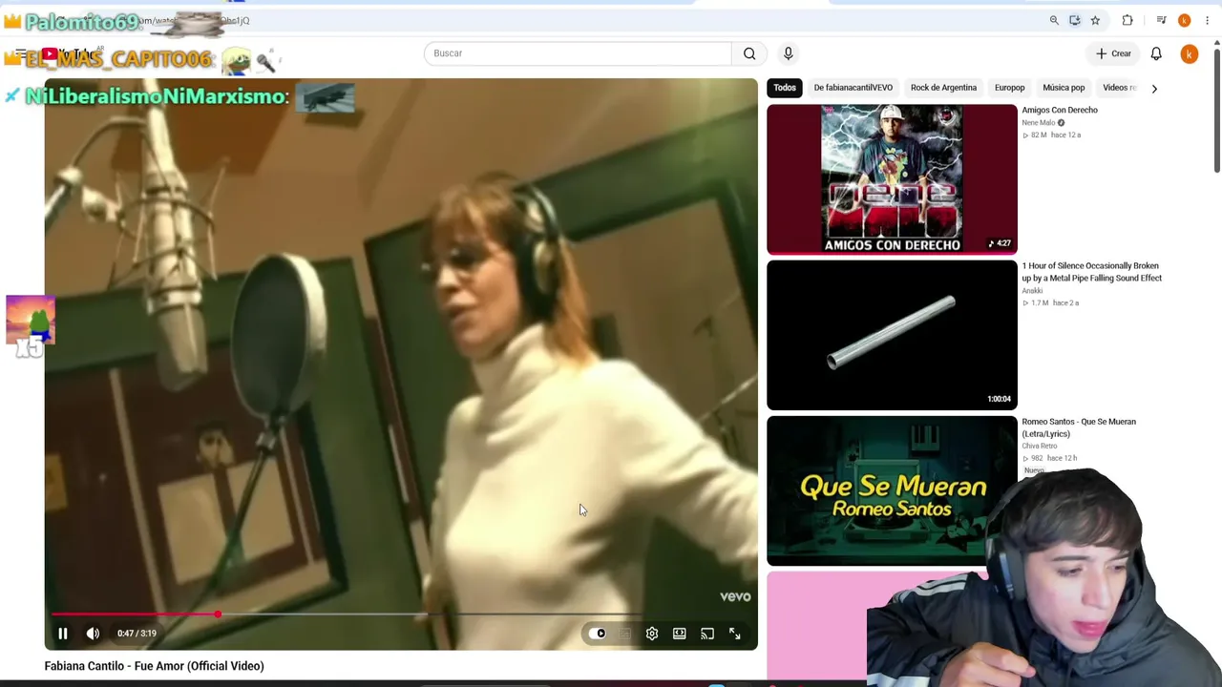Open the browser media controls icon

tap(1161, 20)
